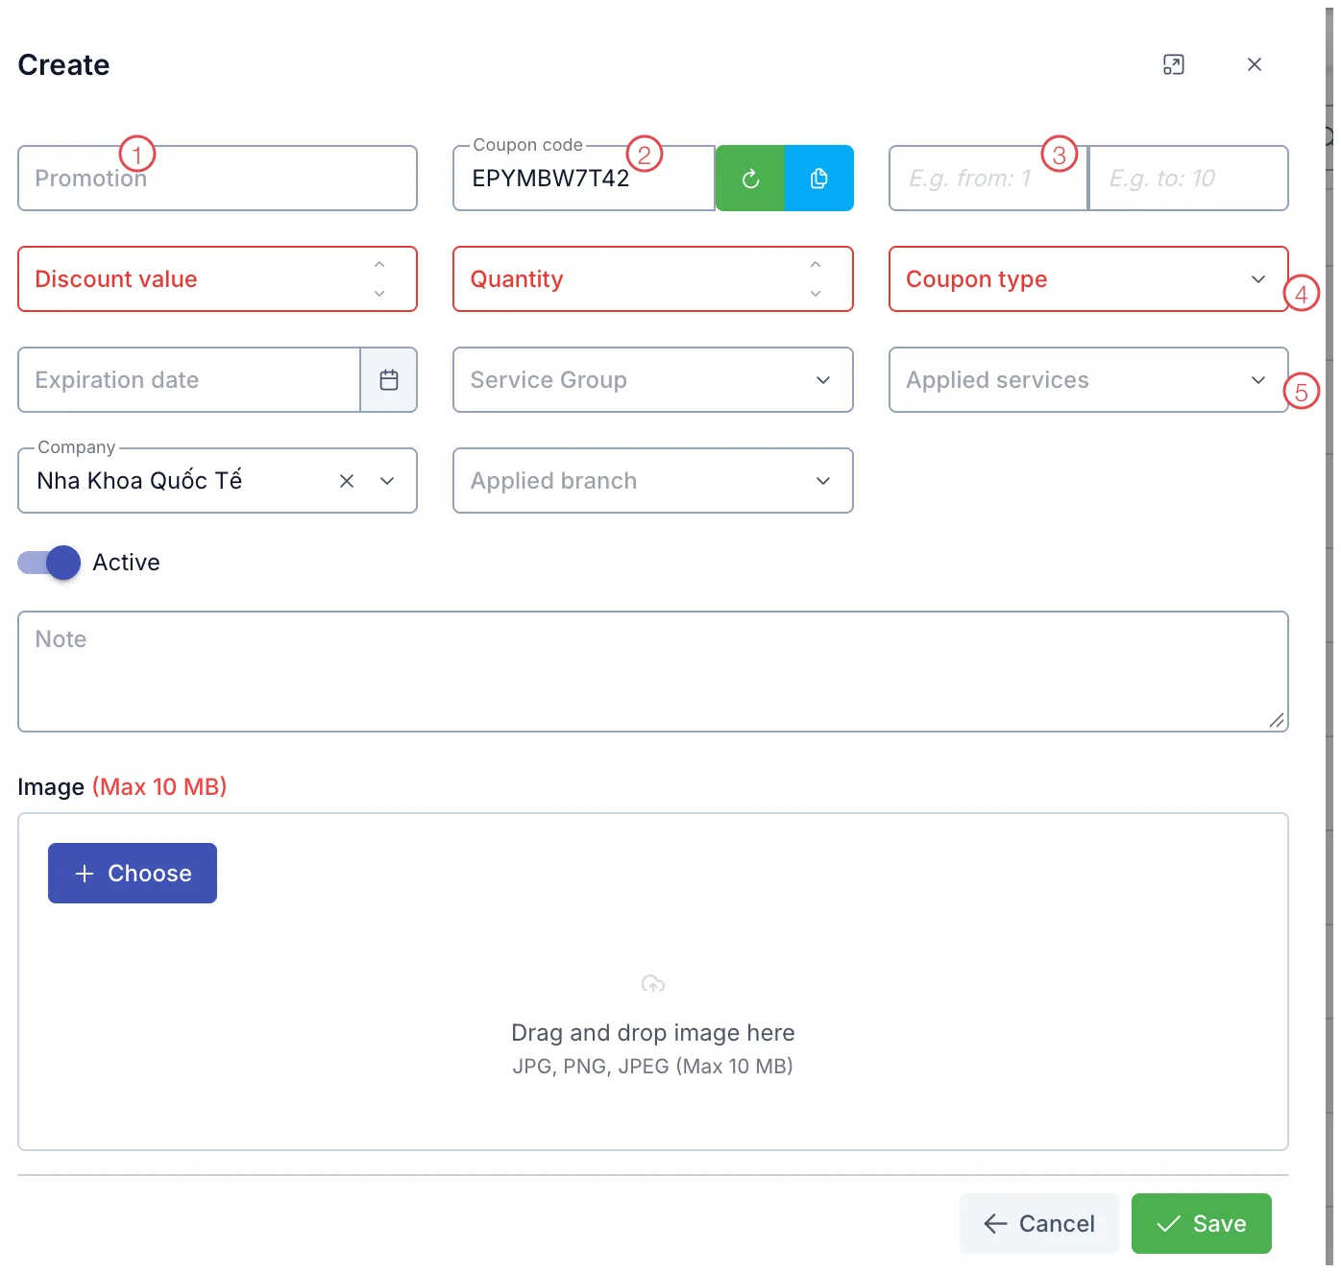Click the 'E.g. from: 1' range field
The image size is (1341, 1273).
(988, 179)
